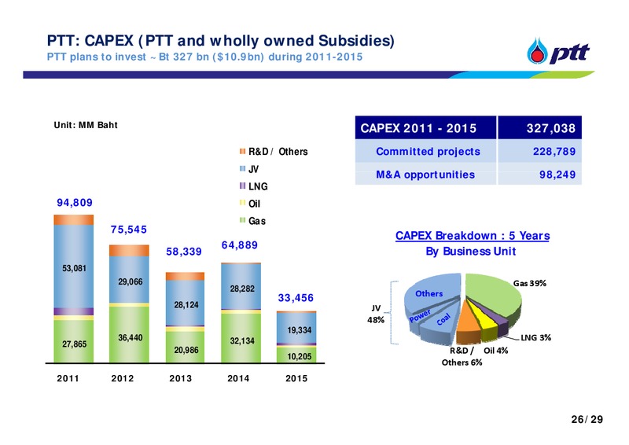Click the 2012 orange R&D segment at top
This screenshot has width=629, height=445.
click(x=129, y=251)
